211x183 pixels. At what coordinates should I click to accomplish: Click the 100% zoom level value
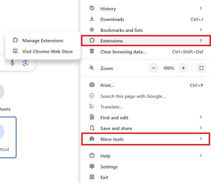tap(169, 68)
